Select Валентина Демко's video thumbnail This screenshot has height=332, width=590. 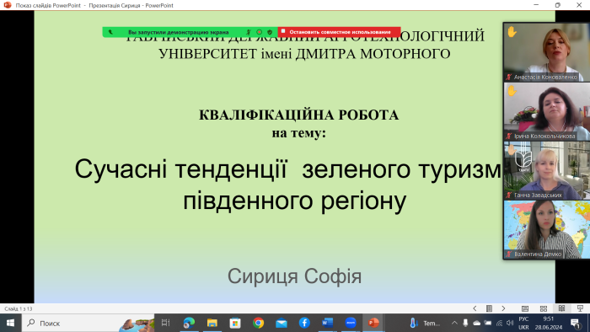(x=547, y=229)
